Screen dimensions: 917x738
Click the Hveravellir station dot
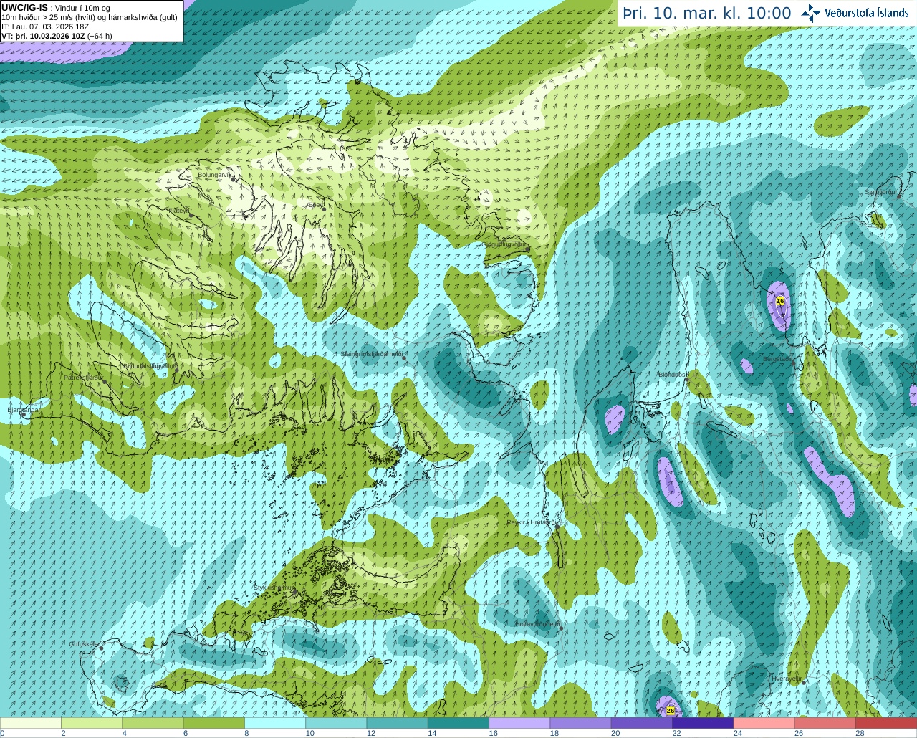click(804, 682)
